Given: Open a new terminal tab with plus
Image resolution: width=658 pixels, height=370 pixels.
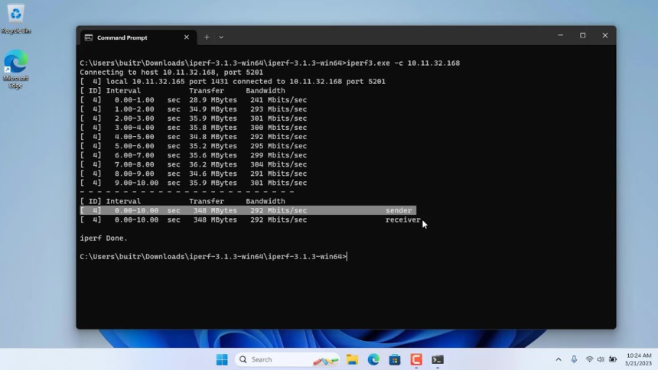Looking at the screenshot, I should [207, 37].
